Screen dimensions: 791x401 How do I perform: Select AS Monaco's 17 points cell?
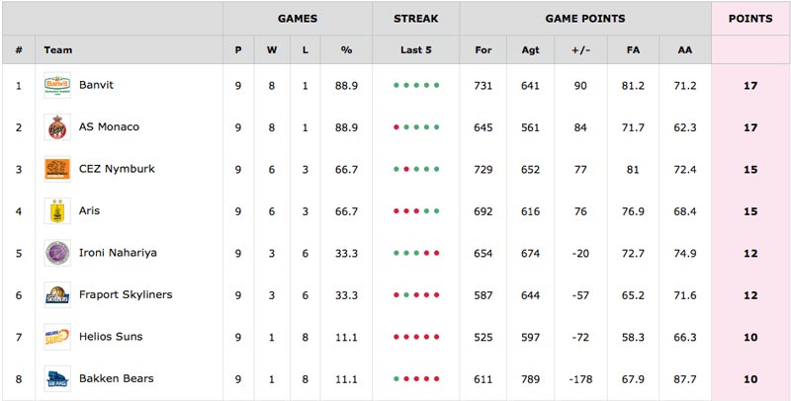750,127
